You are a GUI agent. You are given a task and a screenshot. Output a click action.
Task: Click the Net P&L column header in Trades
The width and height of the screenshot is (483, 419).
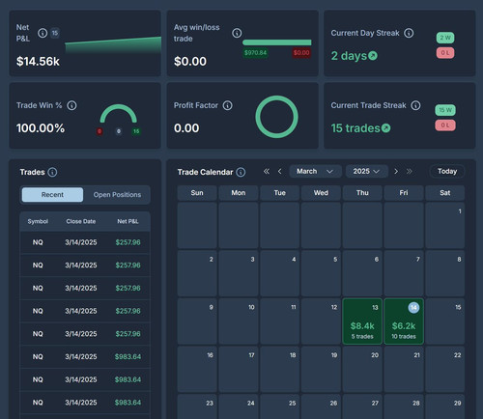tap(128, 221)
